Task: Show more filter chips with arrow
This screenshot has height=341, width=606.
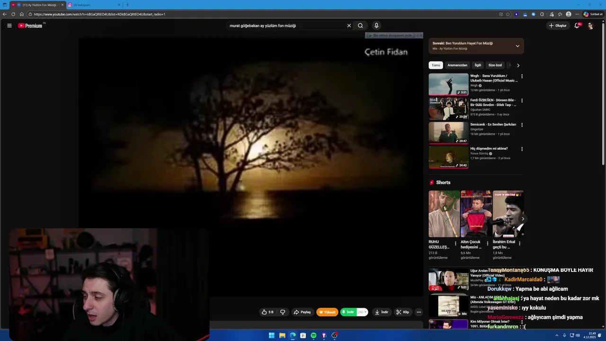Action: [x=518, y=65]
